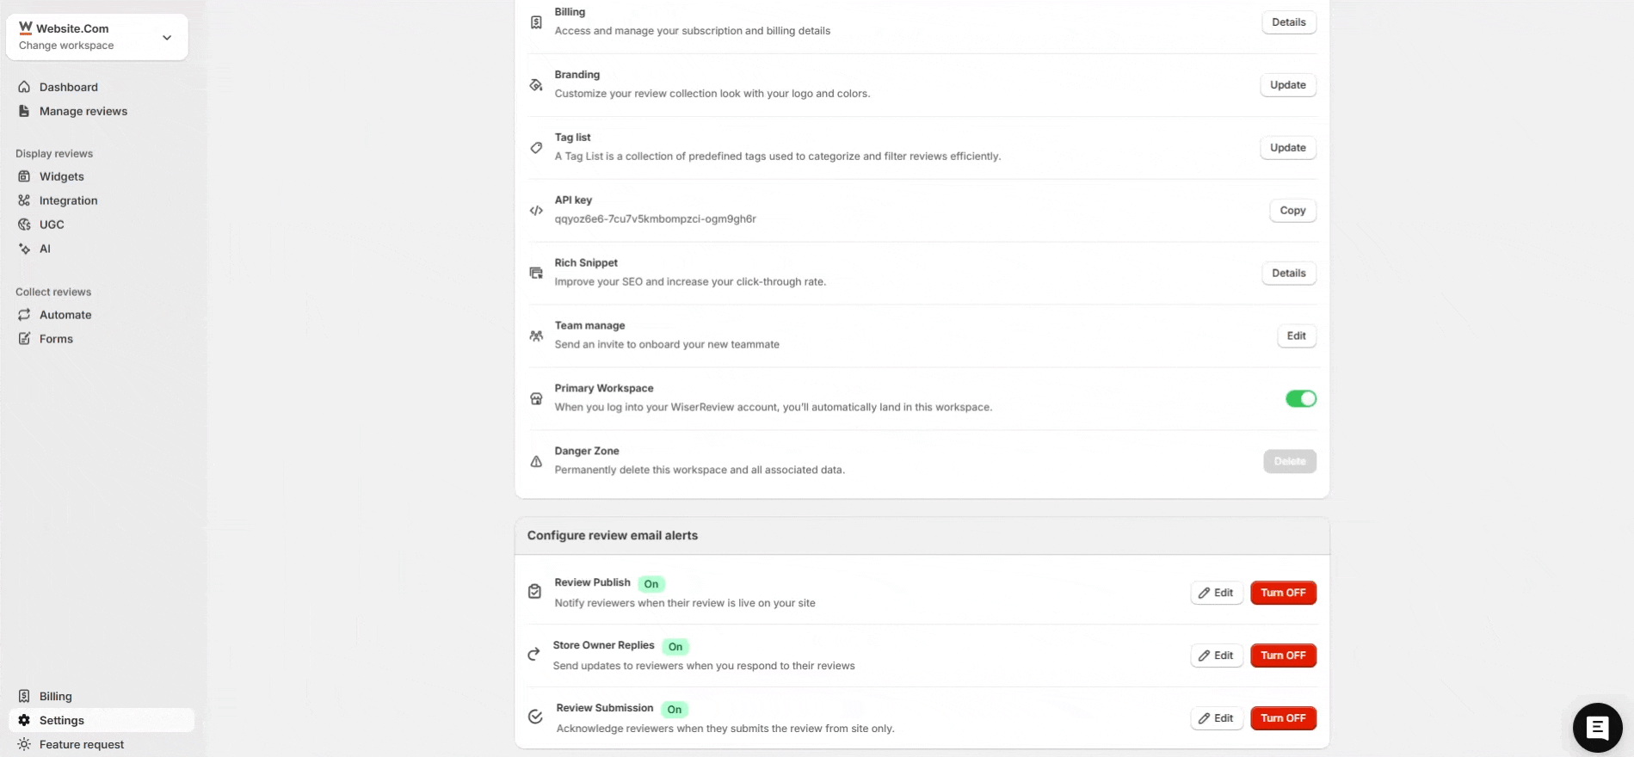Screen dimensions: 1634x757
Task: Go to Billing in the sidebar
Action: 55,696
